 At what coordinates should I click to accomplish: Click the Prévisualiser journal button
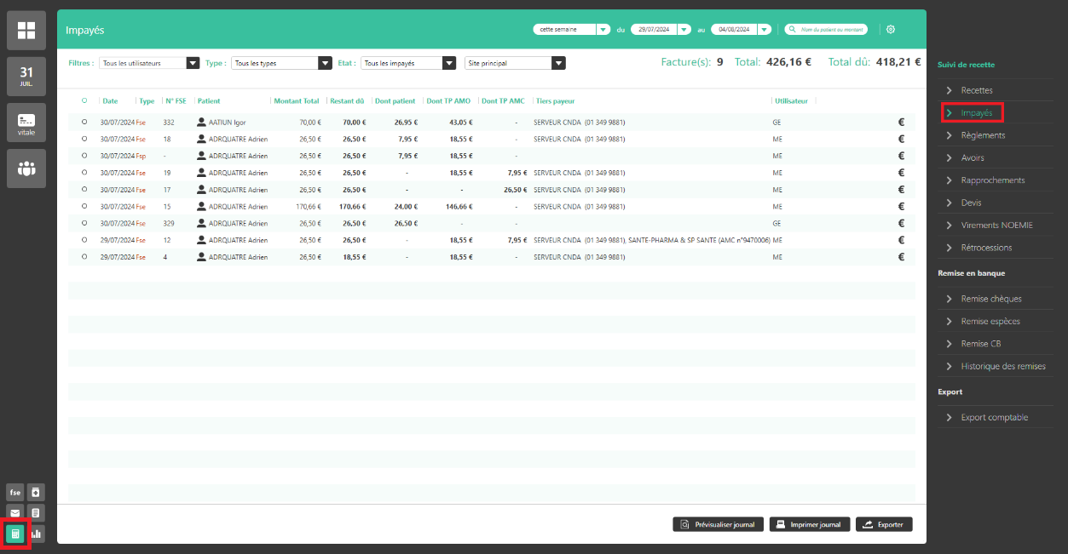pyautogui.click(x=718, y=524)
